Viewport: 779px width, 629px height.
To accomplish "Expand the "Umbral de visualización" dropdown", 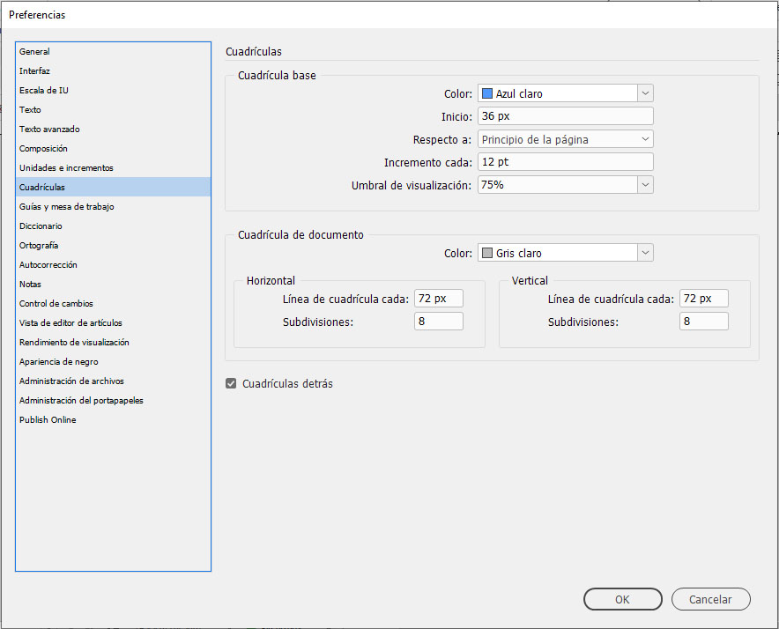I will click(x=644, y=184).
